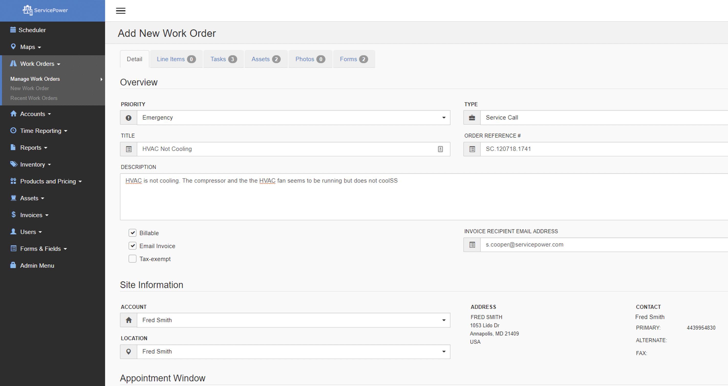This screenshot has width=728, height=386.
Task: Click the Admin Menu lock icon
Action: (x=13, y=265)
